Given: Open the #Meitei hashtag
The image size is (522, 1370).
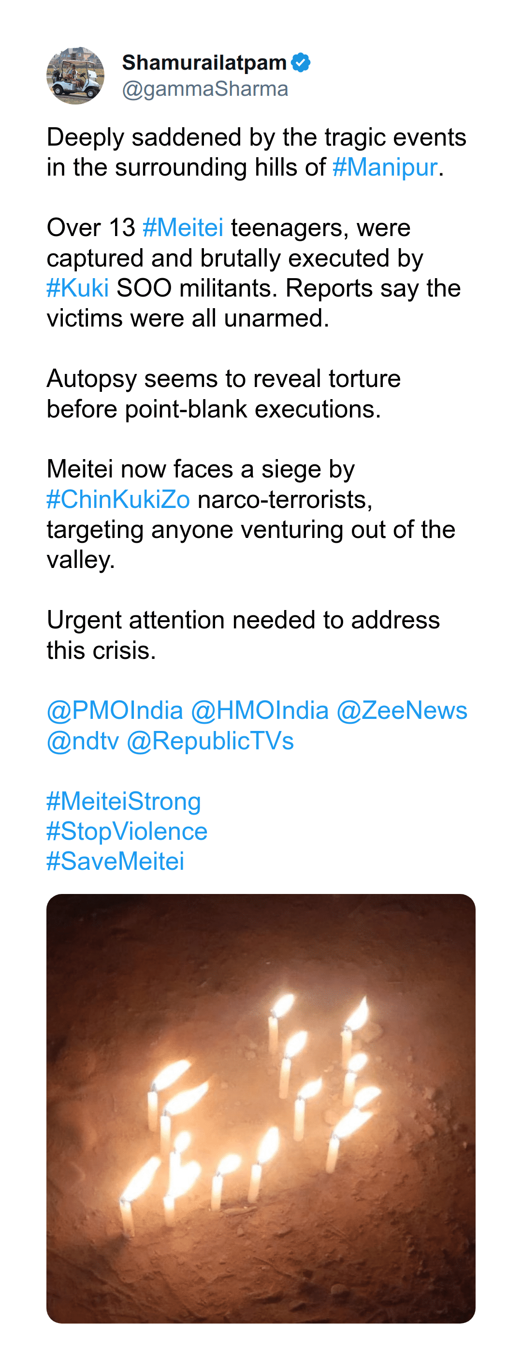Looking at the screenshot, I should point(183,228).
